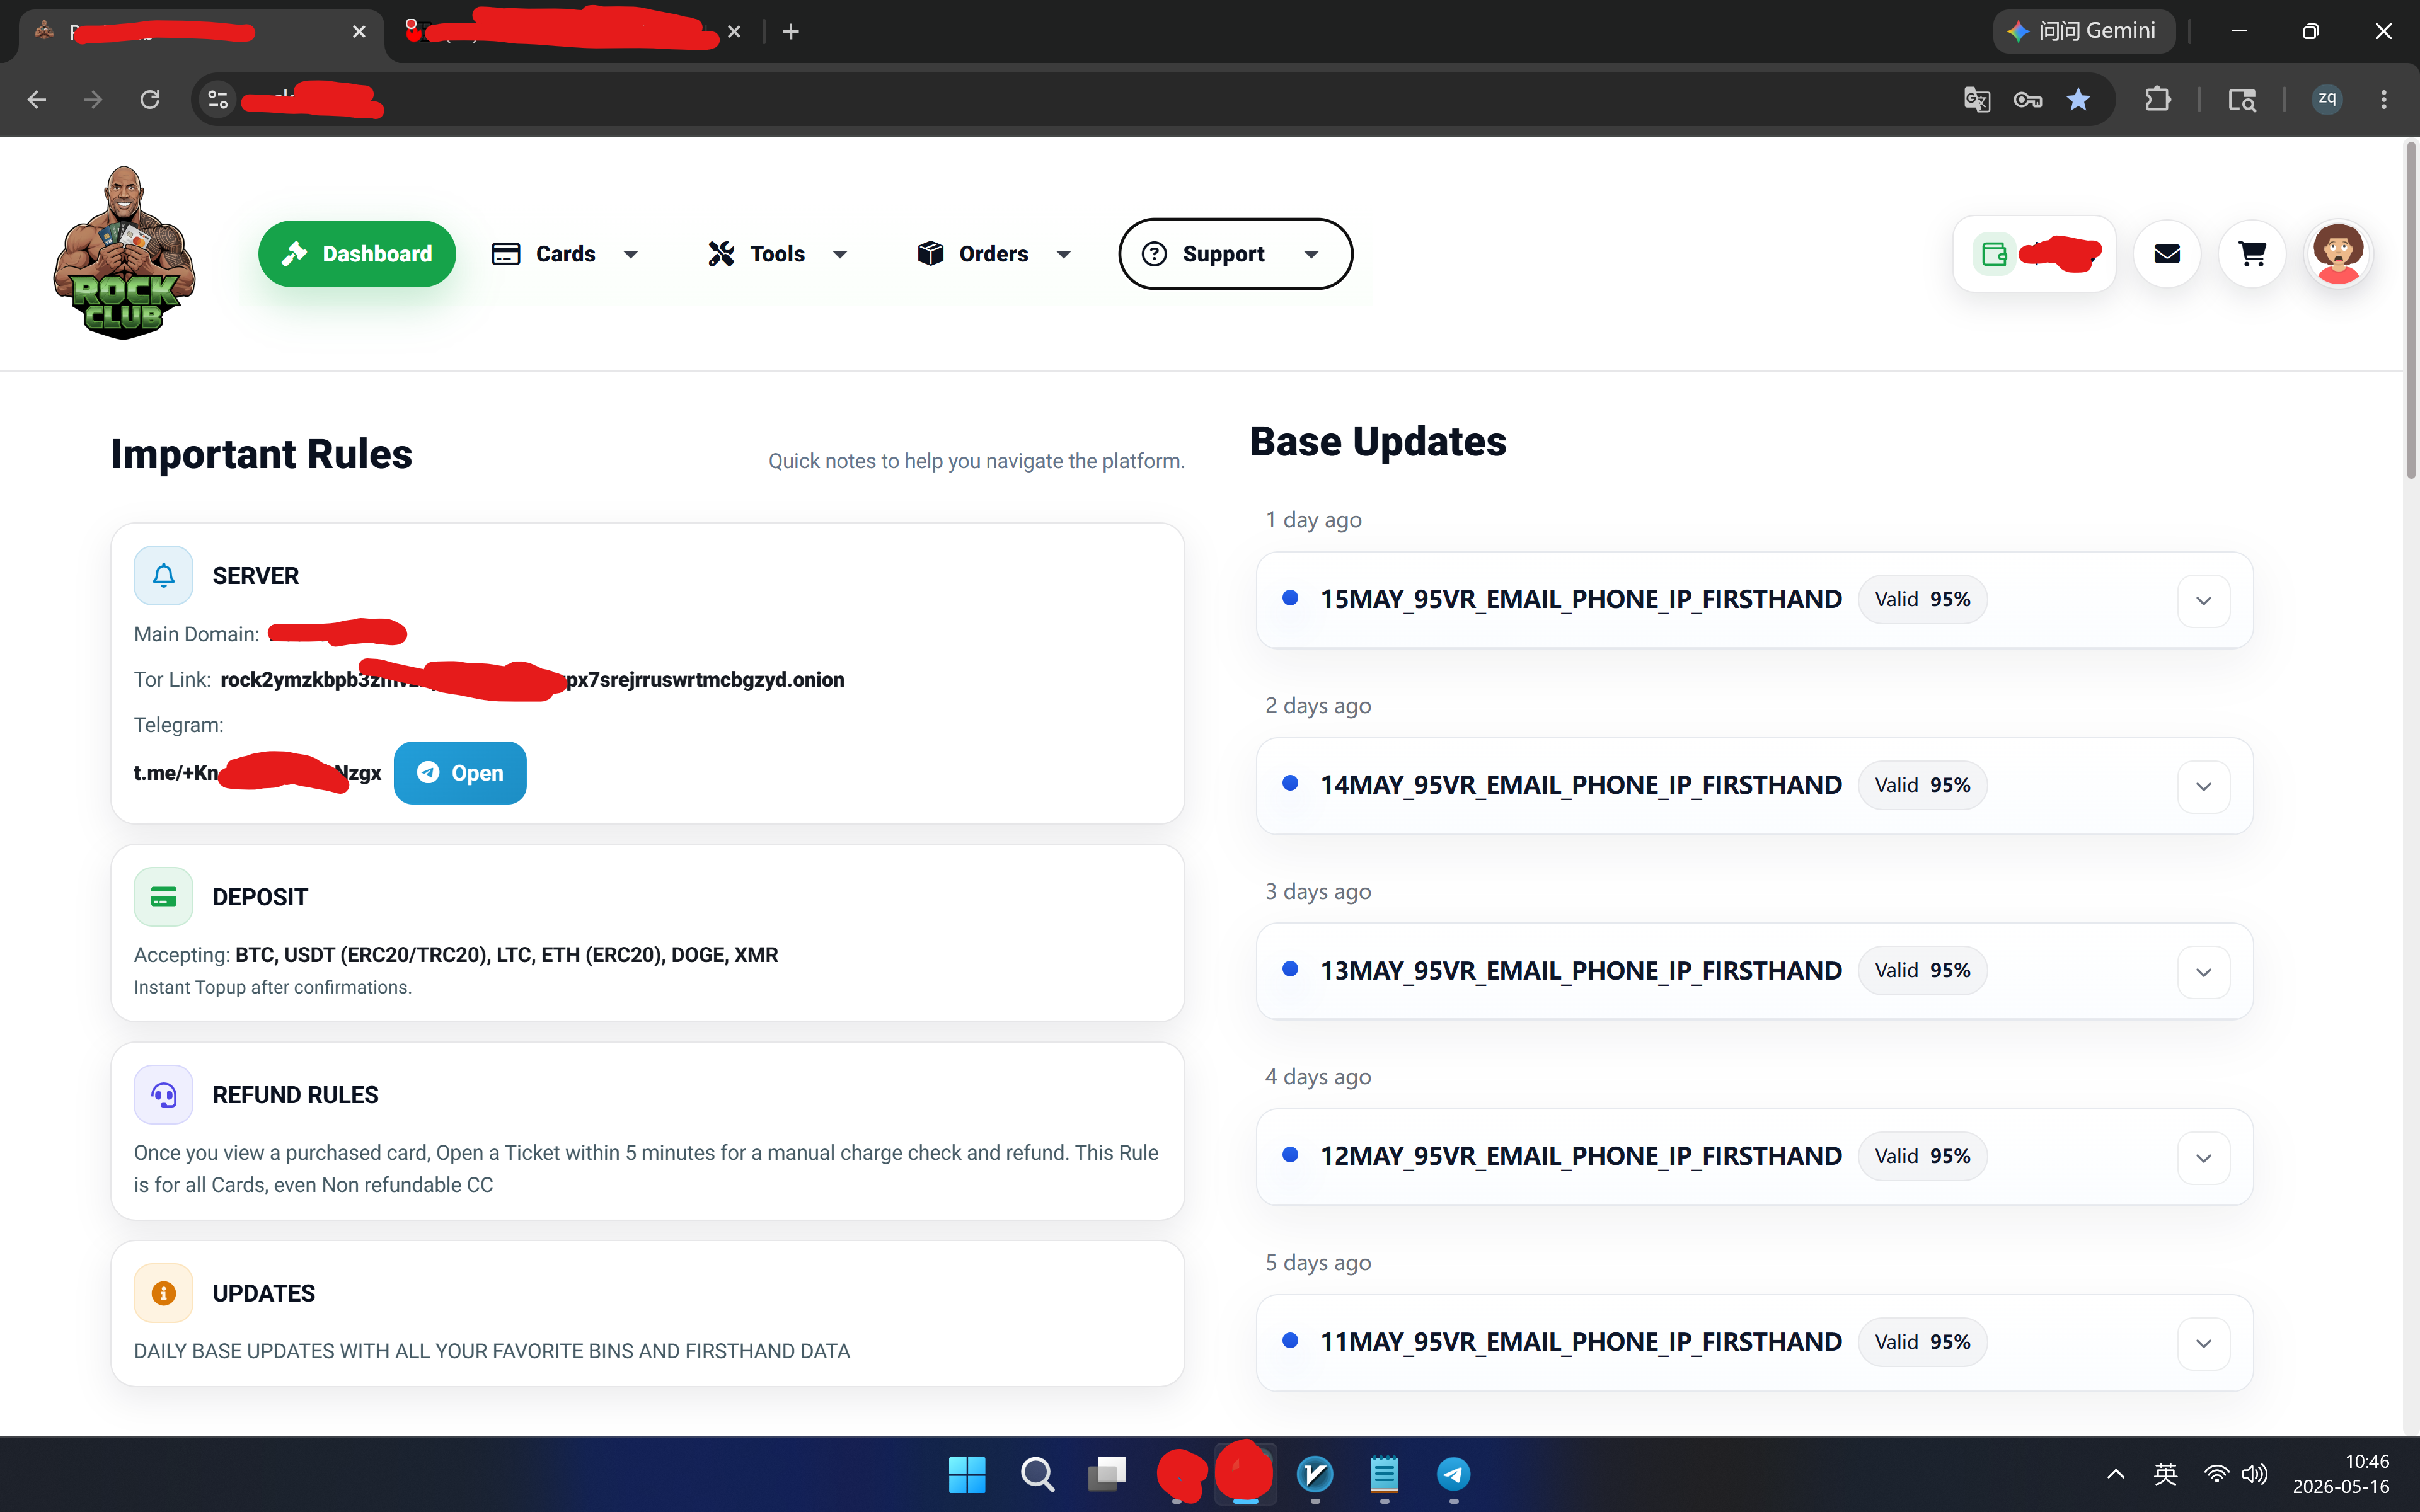Click the Tor Link onion address
This screenshot has width=2420, height=1512.
(x=532, y=680)
